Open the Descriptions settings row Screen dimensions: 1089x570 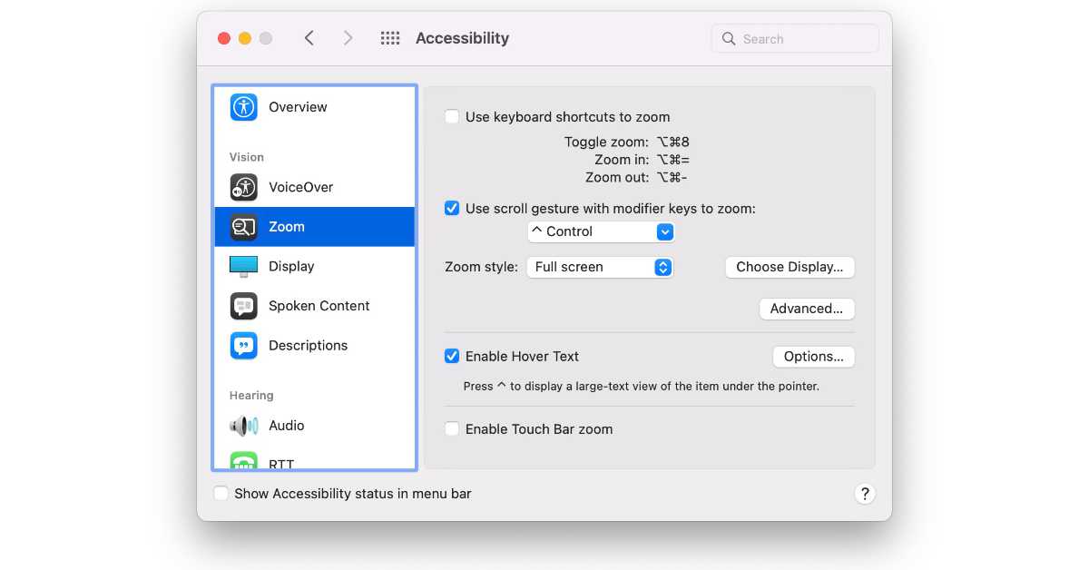click(314, 346)
